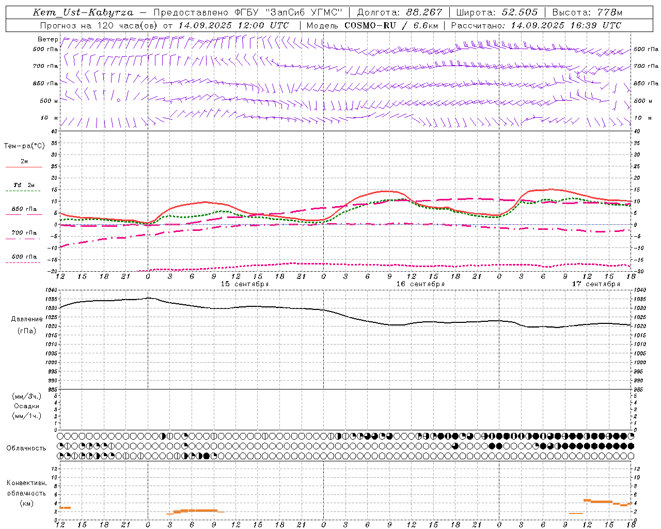This screenshot has width=661, height=529.
Task: Click the Тем-ра(°C) axis title
Action: 24,146
